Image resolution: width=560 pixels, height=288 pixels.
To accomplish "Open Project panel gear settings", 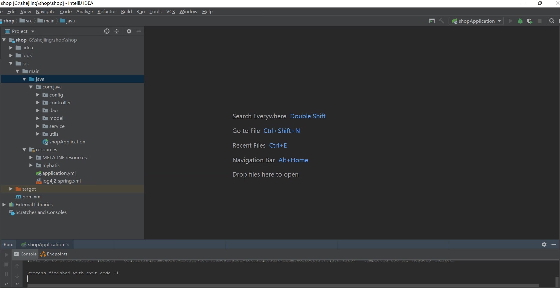I will (x=129, y=31).
